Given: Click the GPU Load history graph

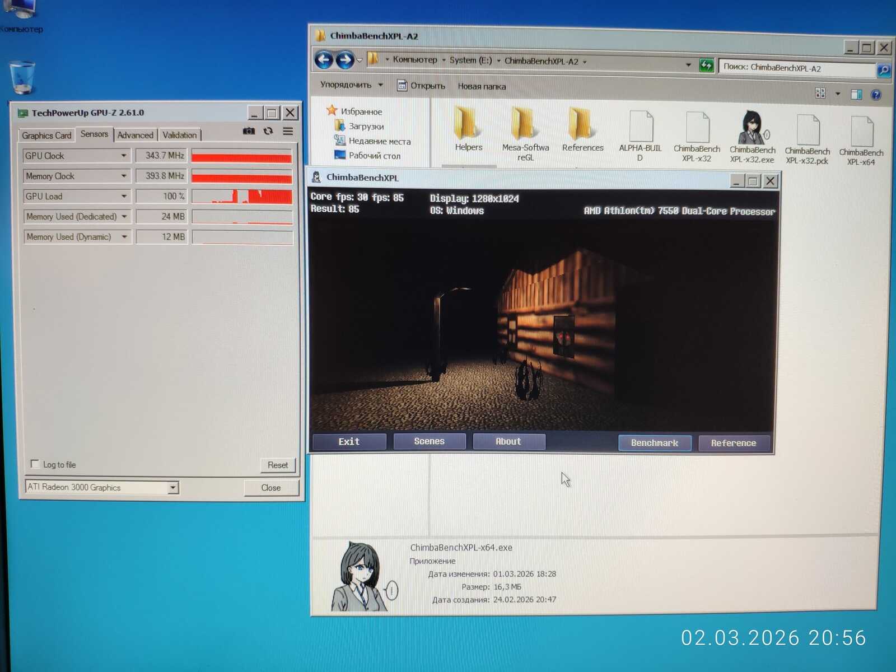Looking at the screenshot, I should click(242, 197).
